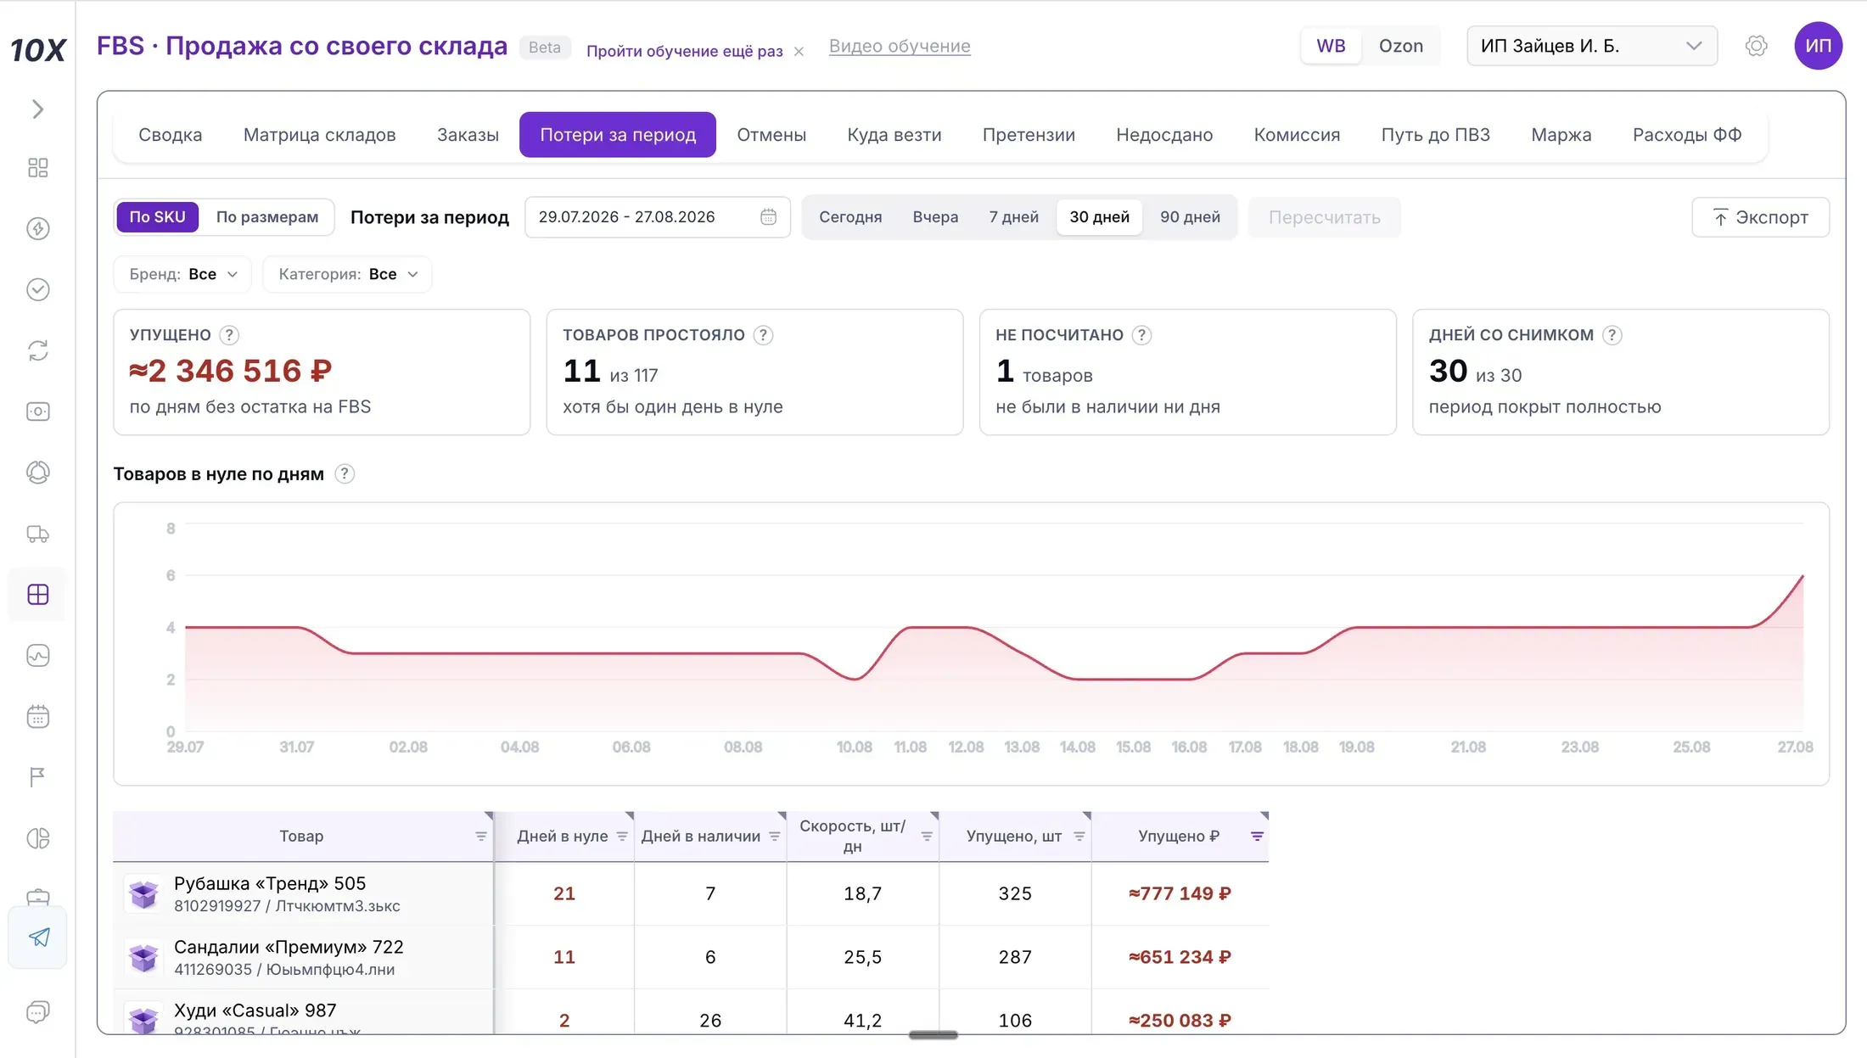This screenshot has height=1058, width=1867.
Task: Switch to the Матрица складов tab
Action: 319,135
